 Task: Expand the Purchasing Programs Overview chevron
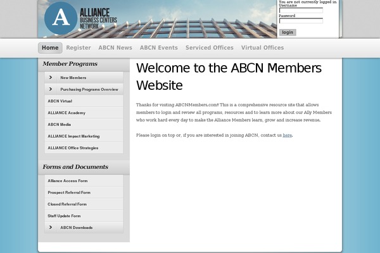click(51, 89)
